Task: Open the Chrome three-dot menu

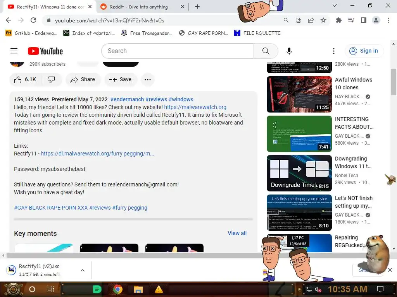Action: point(388,20)
